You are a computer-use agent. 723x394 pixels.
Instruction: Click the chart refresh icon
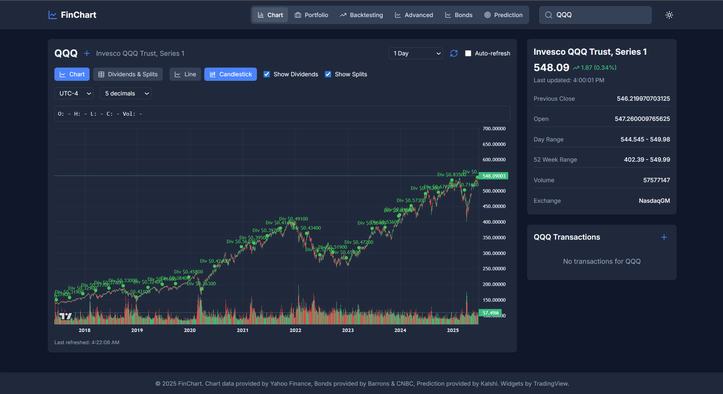(454, 53)
